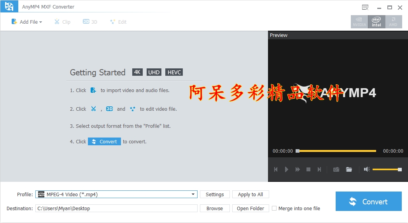Image resolution: width=408 pixels, height=223 pixels.
Task: Click the MPEG icon in the Profile box
Action: tap(41, 194)
